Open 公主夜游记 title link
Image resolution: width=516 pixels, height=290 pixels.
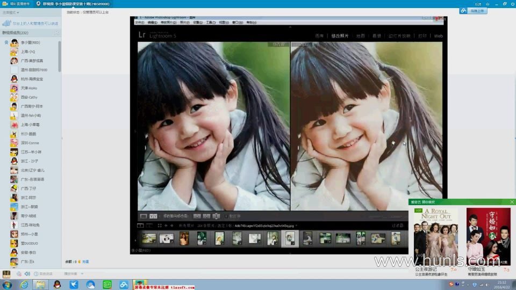click(426, 269)
